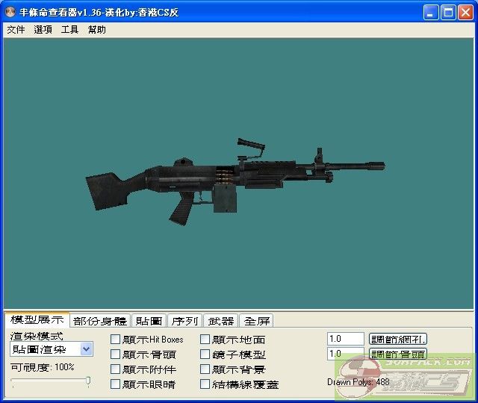This screenshot has width=478, height=403.
Task: Go to the 武器 tab
Action: pos(220,321)
